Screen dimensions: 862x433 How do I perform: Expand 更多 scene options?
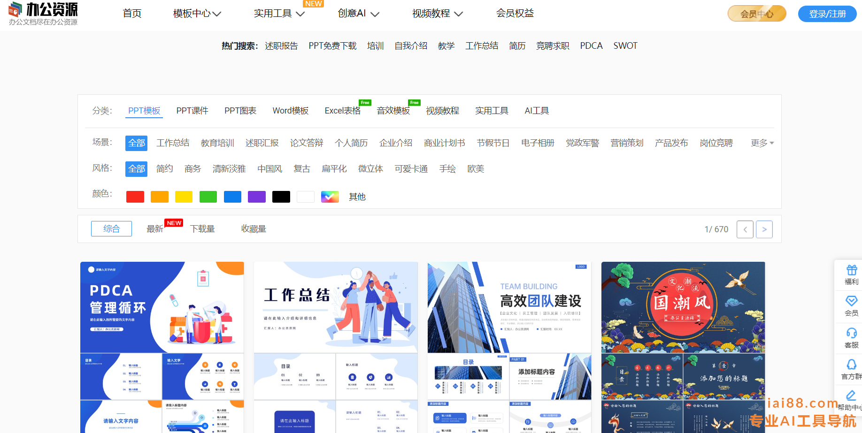762,143
